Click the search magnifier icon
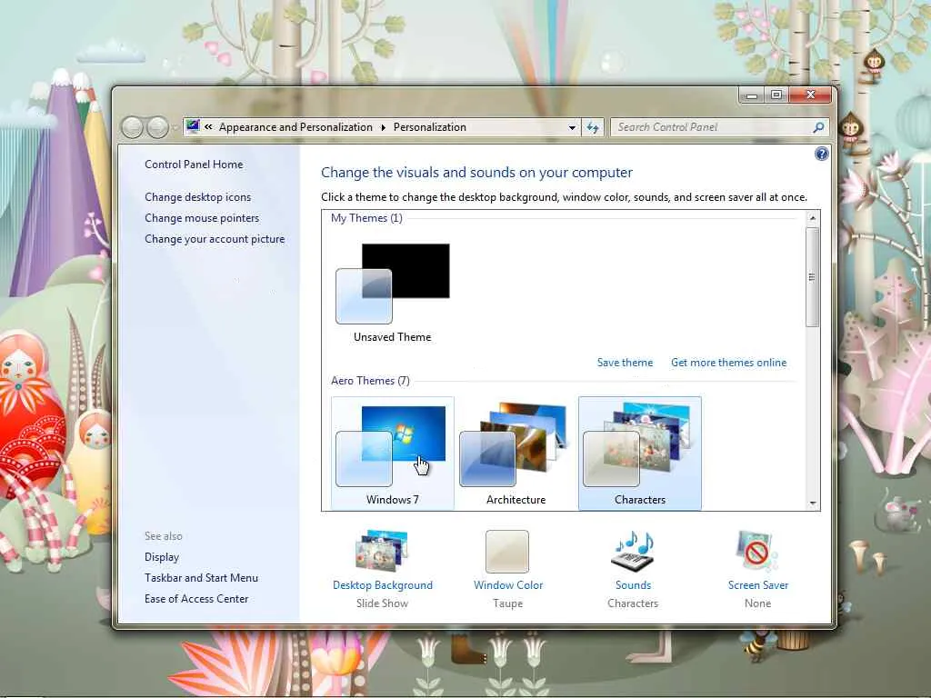The image size is (931, 698). tap(818, 127)
